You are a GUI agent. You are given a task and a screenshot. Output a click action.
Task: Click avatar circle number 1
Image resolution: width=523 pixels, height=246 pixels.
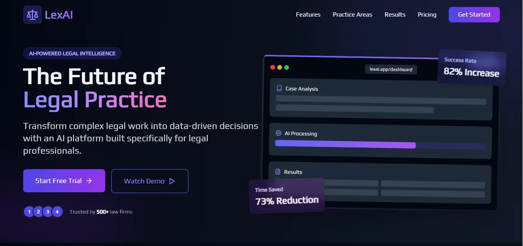coord(29,212)
